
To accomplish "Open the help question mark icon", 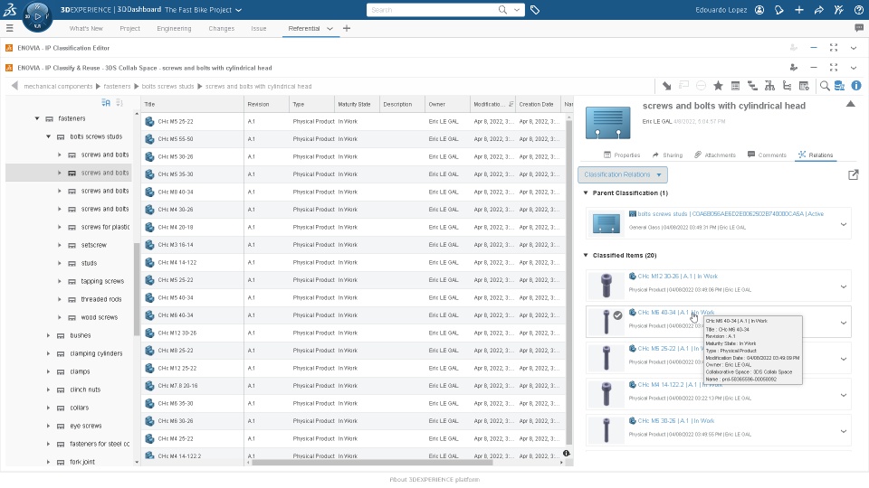I will click(858, 10).
